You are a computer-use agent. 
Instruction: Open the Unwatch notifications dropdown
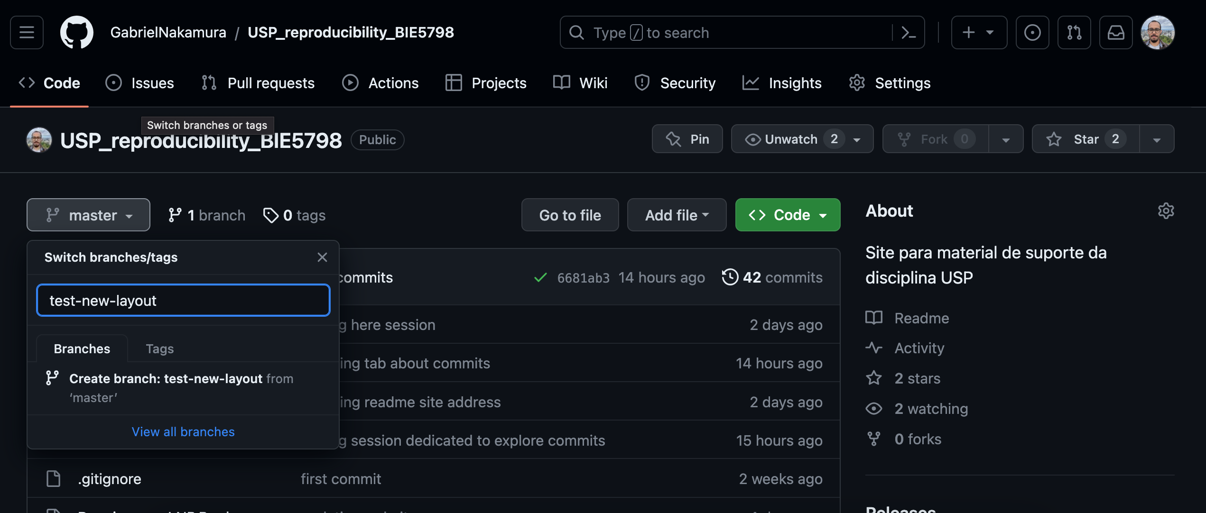click(x=802, y=139)
